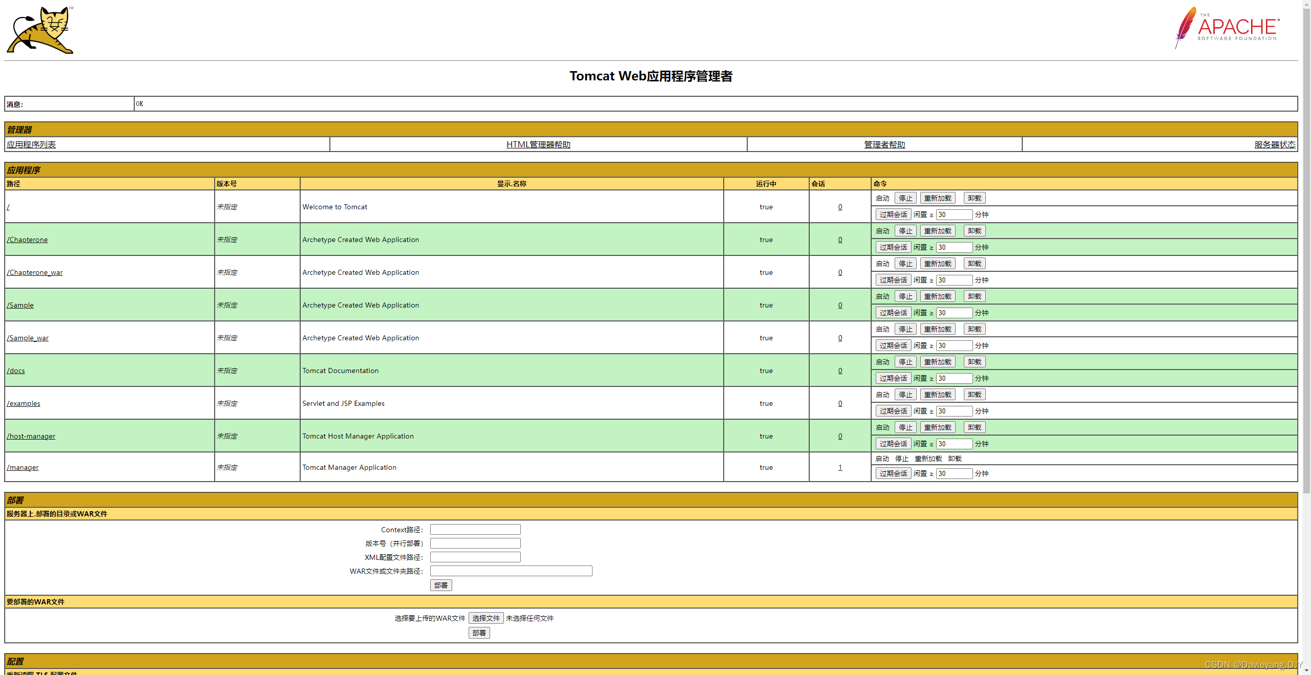The image size is (1311, 675).
Task: Focus idle minutes field for /manager
Action: (954, 473)
